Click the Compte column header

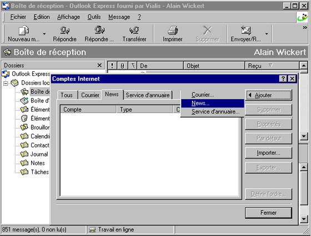click(x=88, y=109)
